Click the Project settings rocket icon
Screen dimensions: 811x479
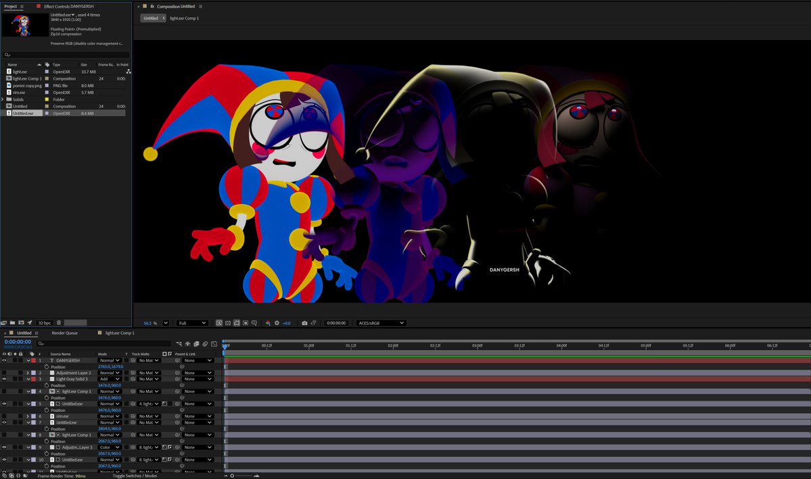(x=30, y=323)
